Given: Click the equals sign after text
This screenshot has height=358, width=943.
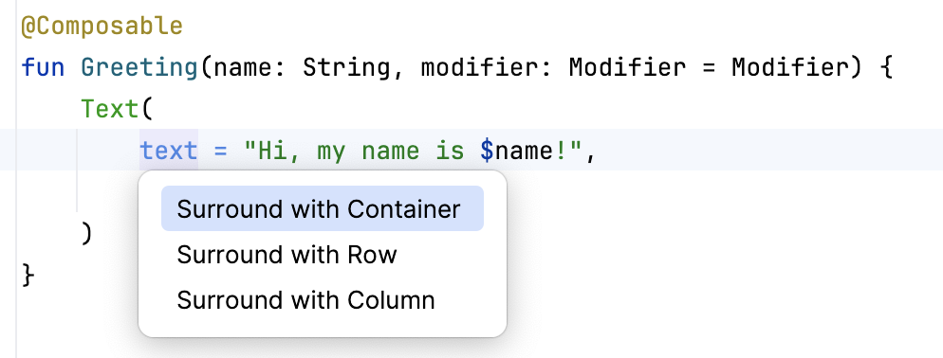Looking at the screenshot, I should tap(220, 151).
